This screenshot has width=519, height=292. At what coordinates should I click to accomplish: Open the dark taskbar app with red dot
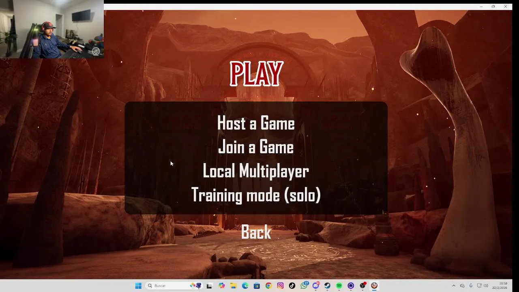(x=363, y=286)
